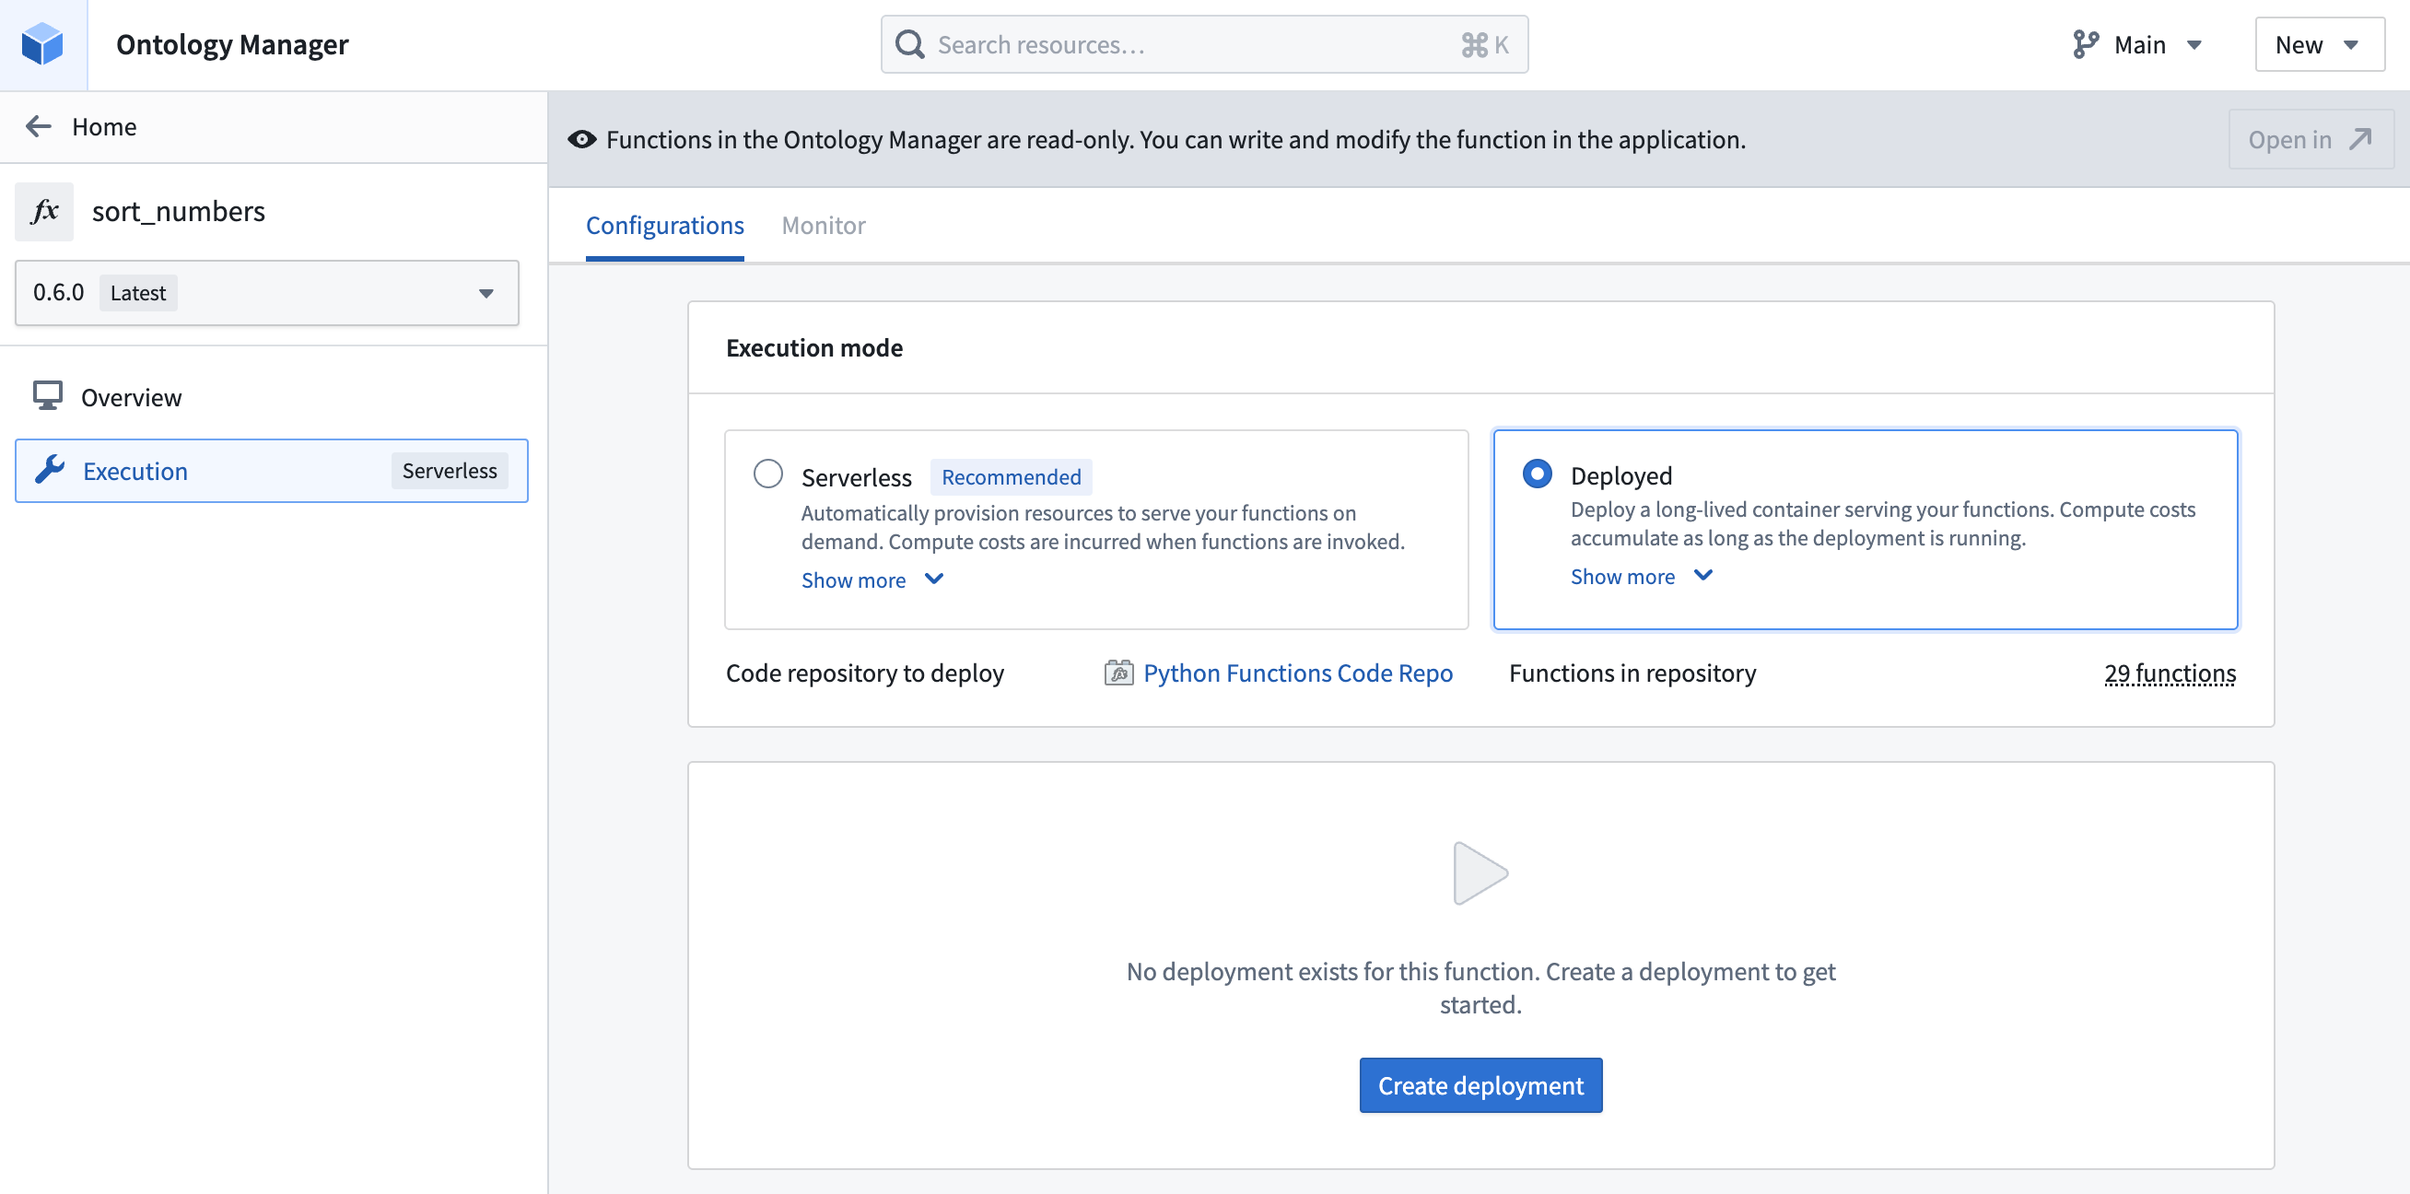The image size is (2410, 1194).
Task: Click the Execution wrench icon
Action: pyautogui.click(x=49, y=470)
